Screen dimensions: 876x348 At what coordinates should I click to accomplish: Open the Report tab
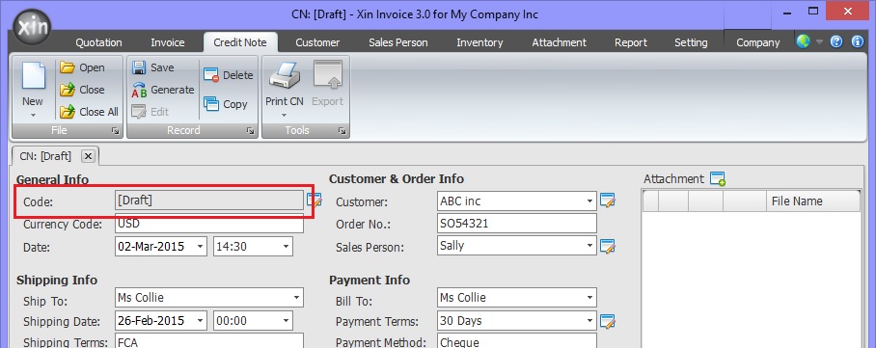(x=631, y=42)
